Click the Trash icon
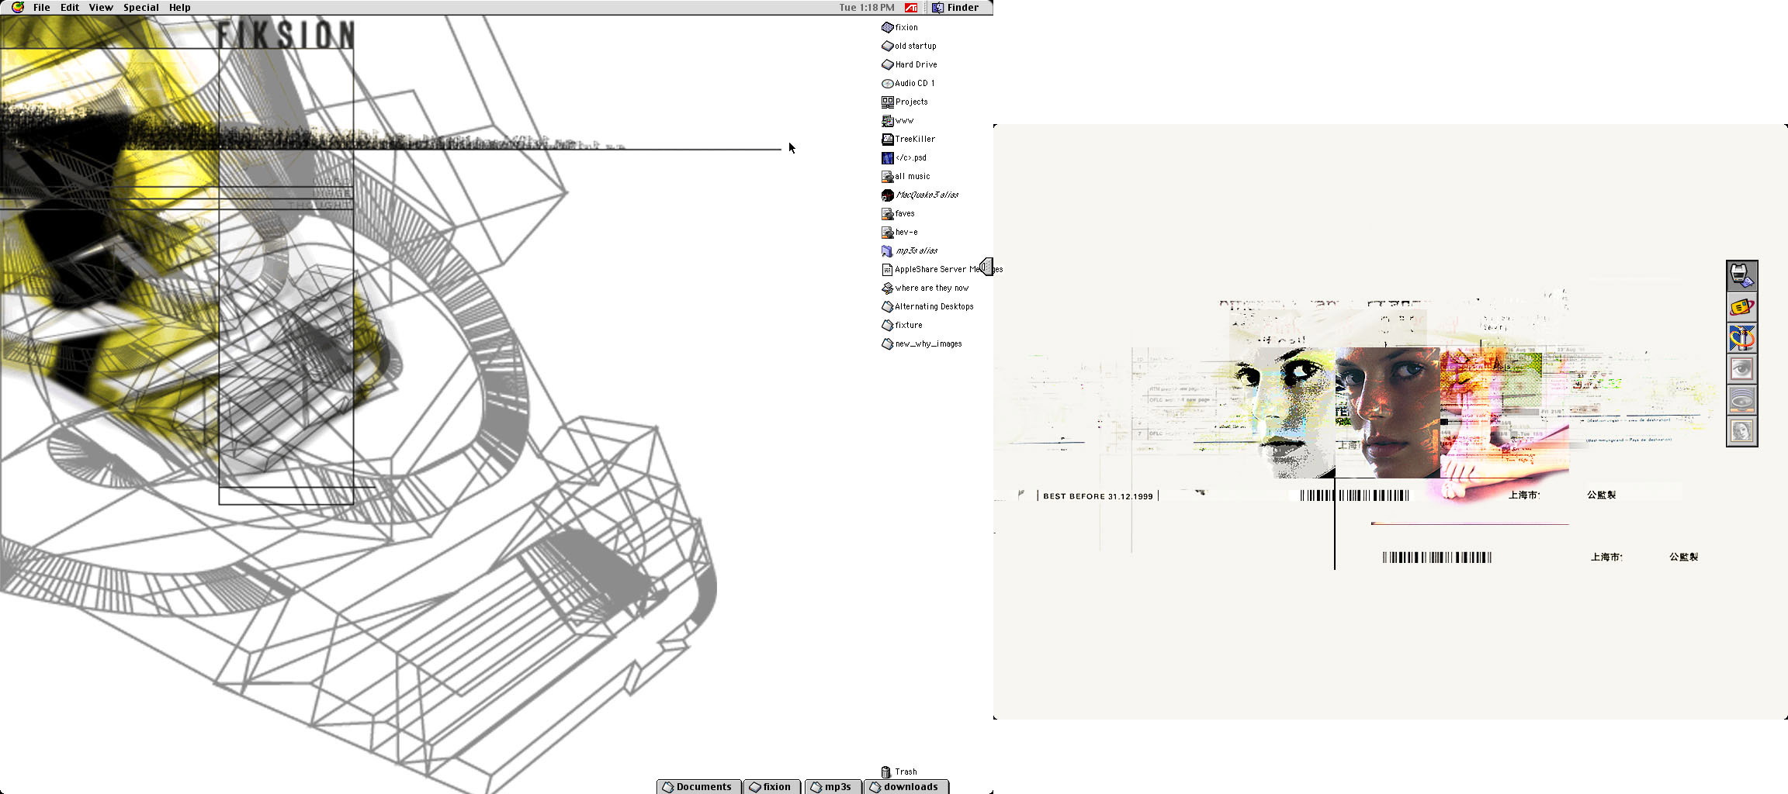This screenshot has width=1788, height=794. tap(886, 772)
